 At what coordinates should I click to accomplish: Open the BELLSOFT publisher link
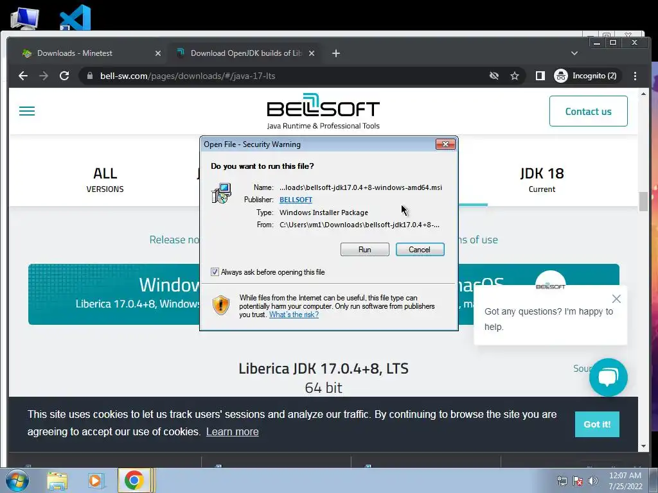pos(296,200)
